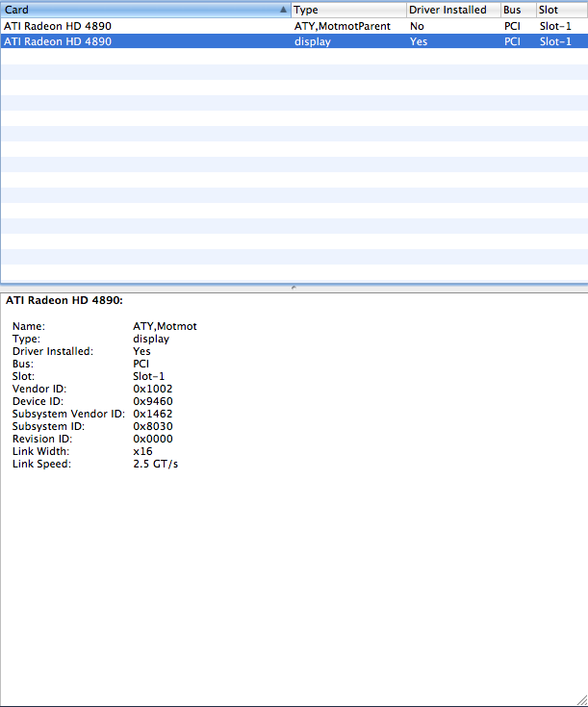Sort by the Slot column header
Image resolution: width=588 pixels, height=707 pixels.
562,10
